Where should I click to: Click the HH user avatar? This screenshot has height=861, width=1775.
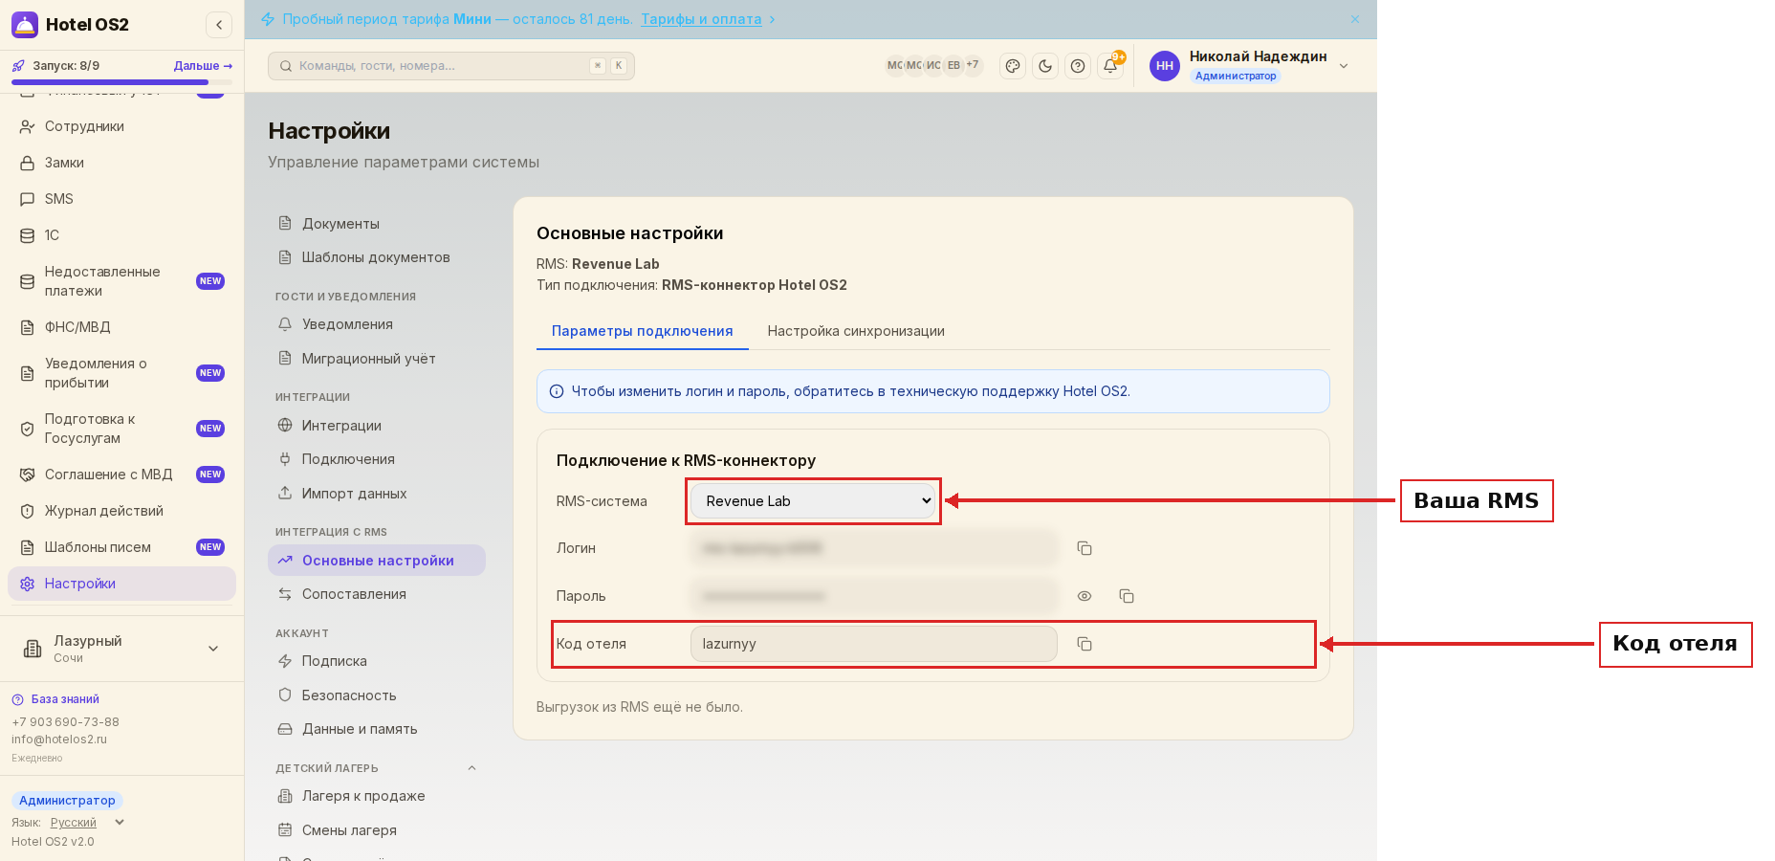click(x=1165, y=66)
